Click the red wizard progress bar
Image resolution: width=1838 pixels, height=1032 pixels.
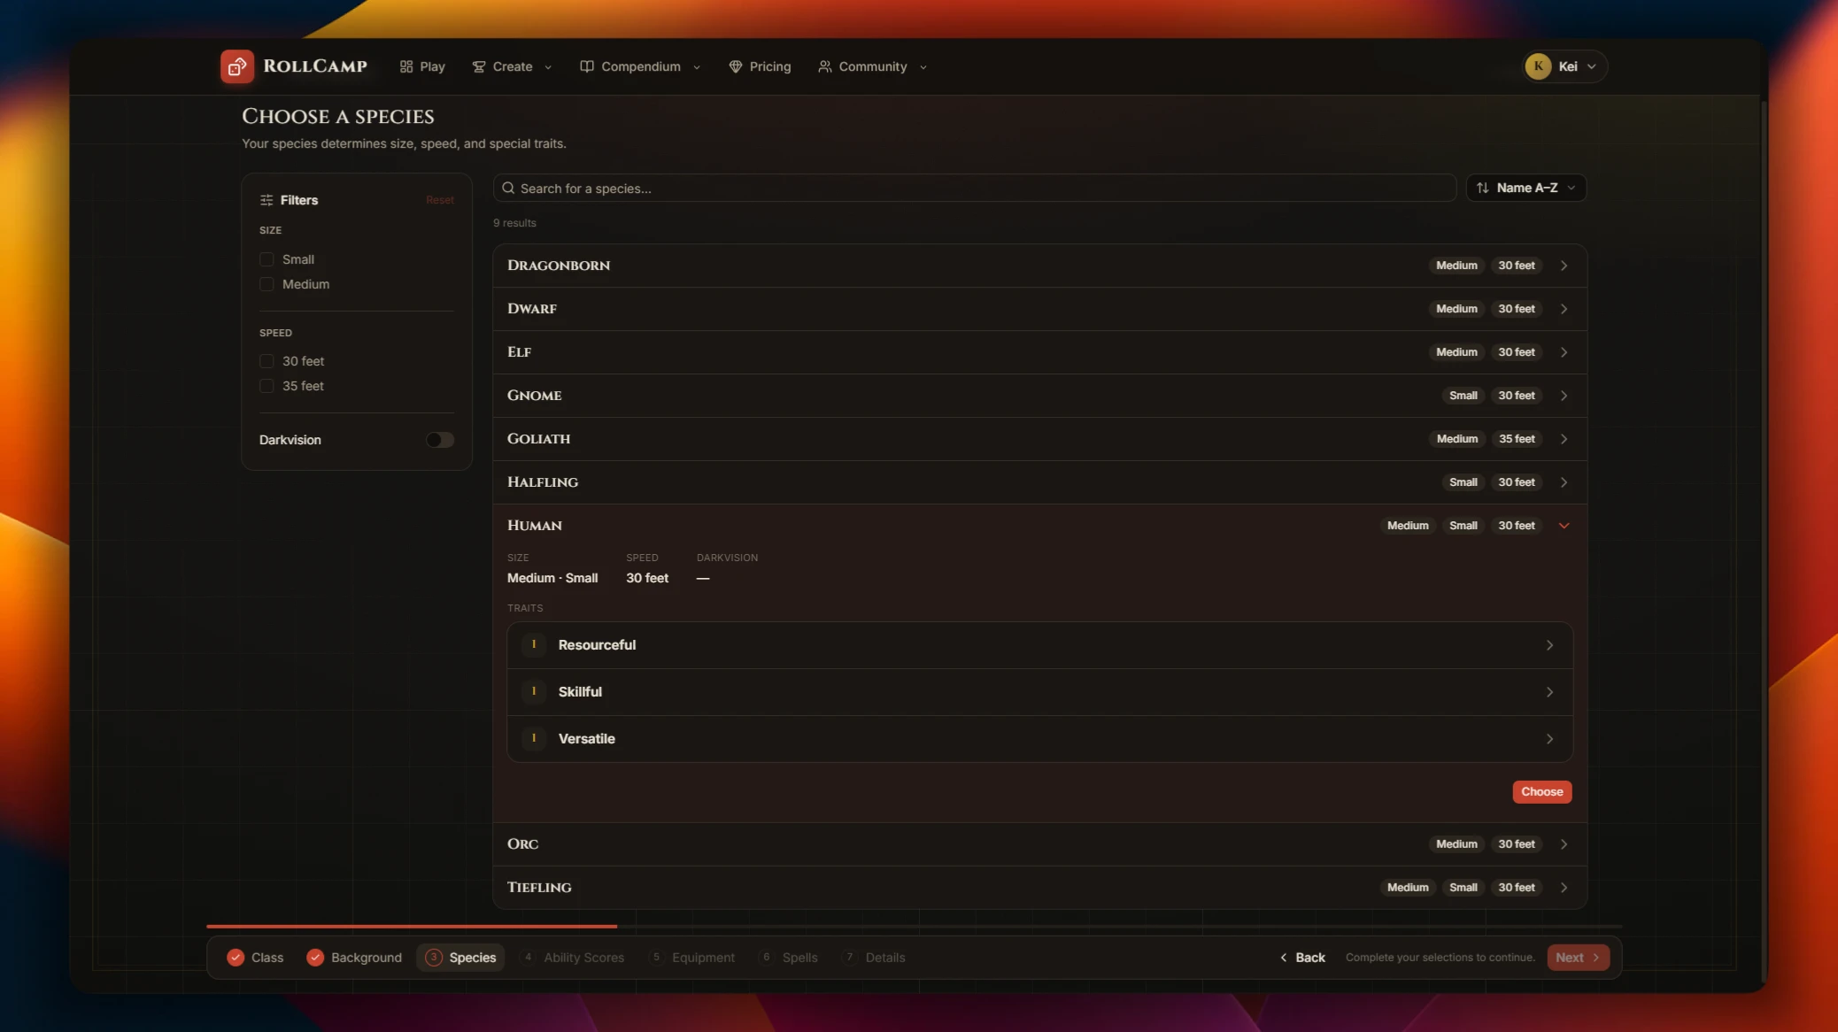coord(412,926)
